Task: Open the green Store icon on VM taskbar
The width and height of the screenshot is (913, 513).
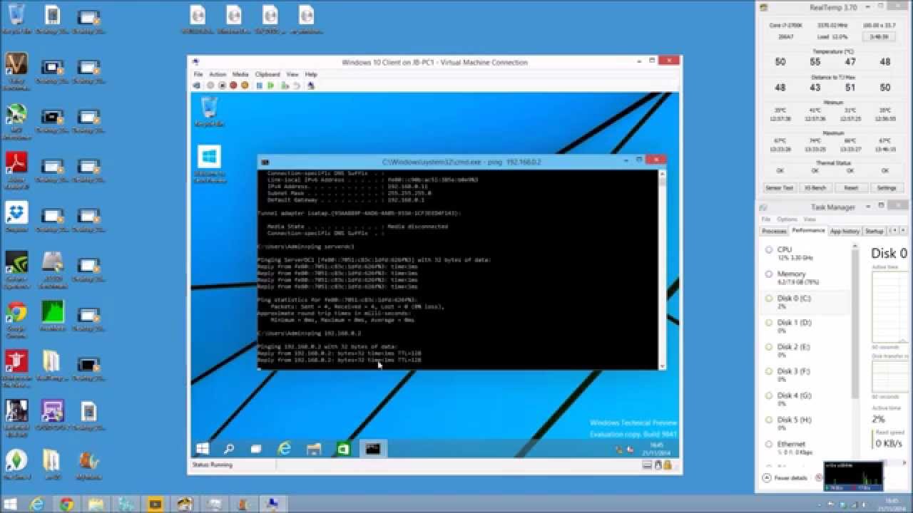Action: 343,449
